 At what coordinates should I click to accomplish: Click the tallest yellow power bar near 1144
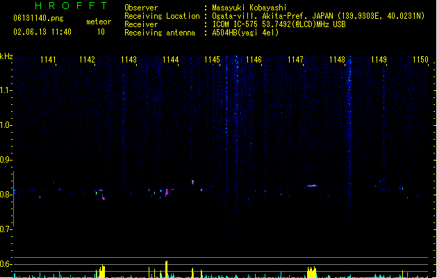point(166,270)
